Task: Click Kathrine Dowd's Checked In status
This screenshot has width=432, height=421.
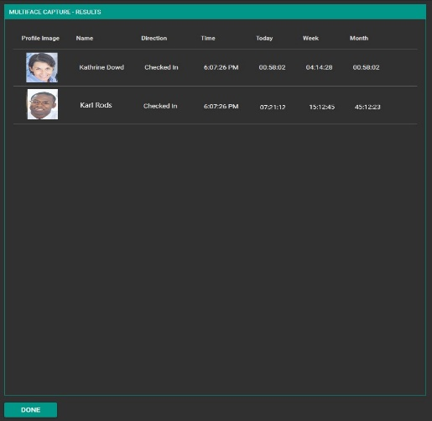Action: click(161, 67)
